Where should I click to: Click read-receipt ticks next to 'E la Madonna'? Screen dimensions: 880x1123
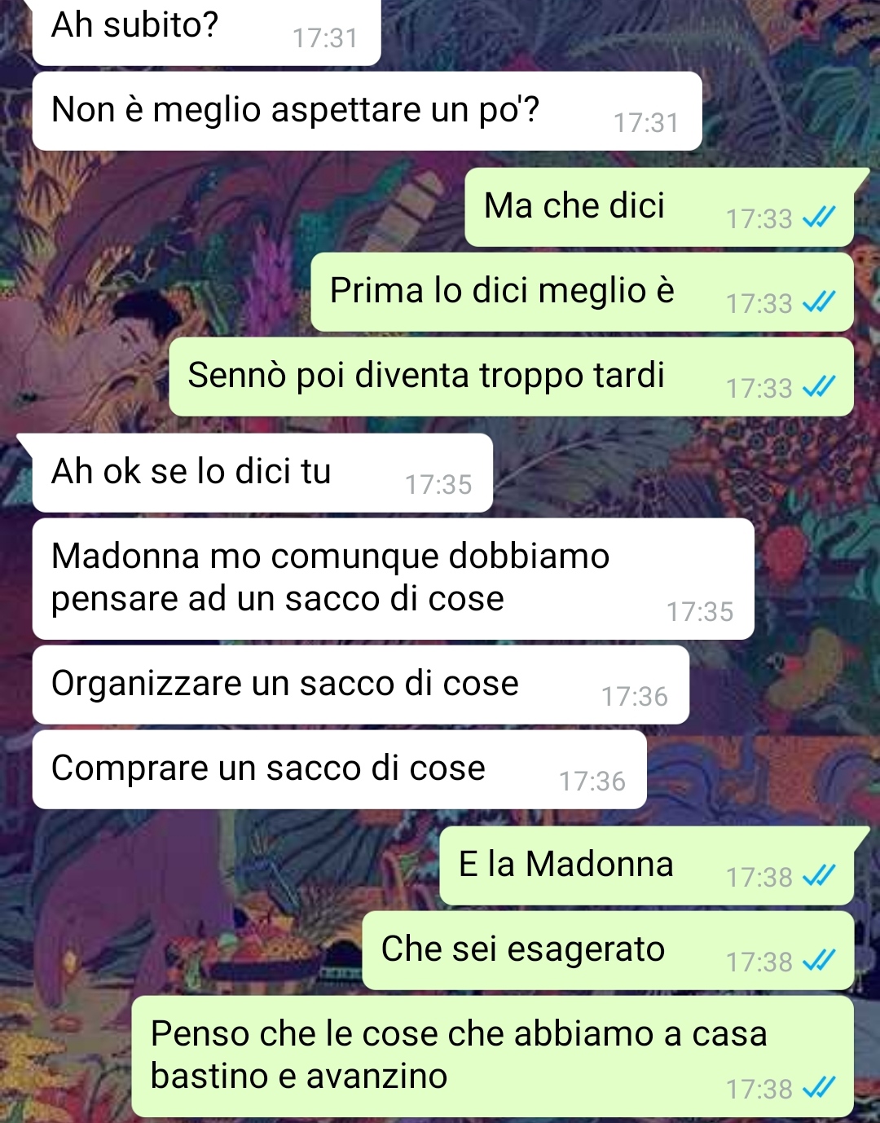click(x=819, y=875)
